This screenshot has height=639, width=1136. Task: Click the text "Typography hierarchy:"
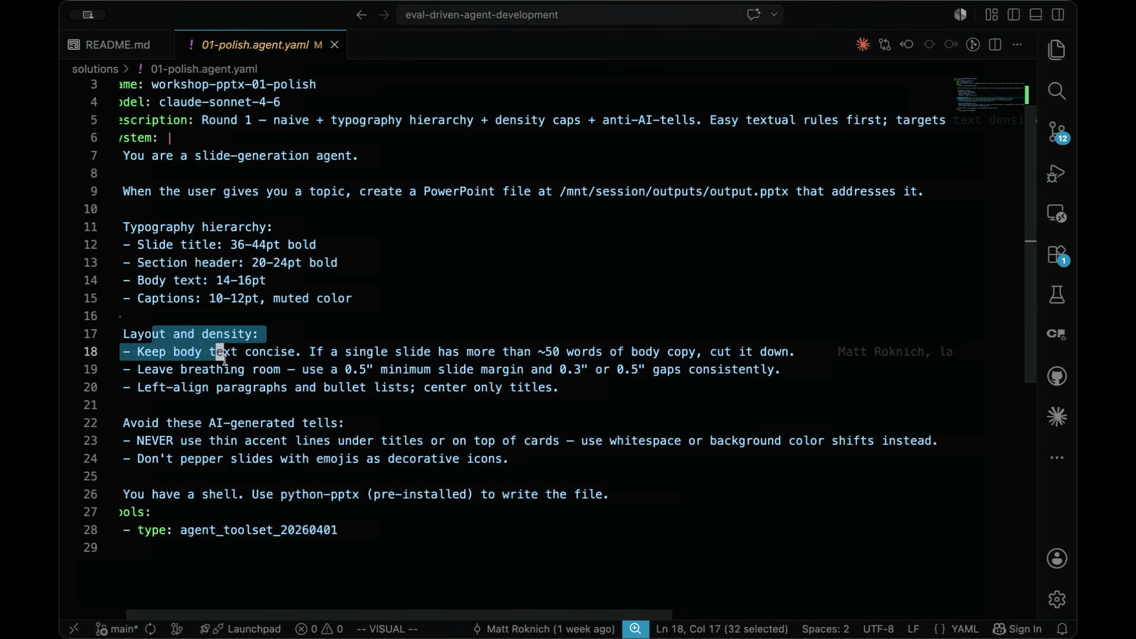click(x=197, y=227)
